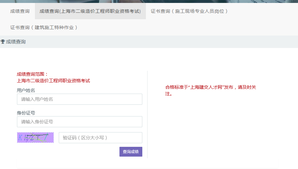Click the 身份证号 input field
The height and width of the screenshot is (169, 298).
point(79,122)
